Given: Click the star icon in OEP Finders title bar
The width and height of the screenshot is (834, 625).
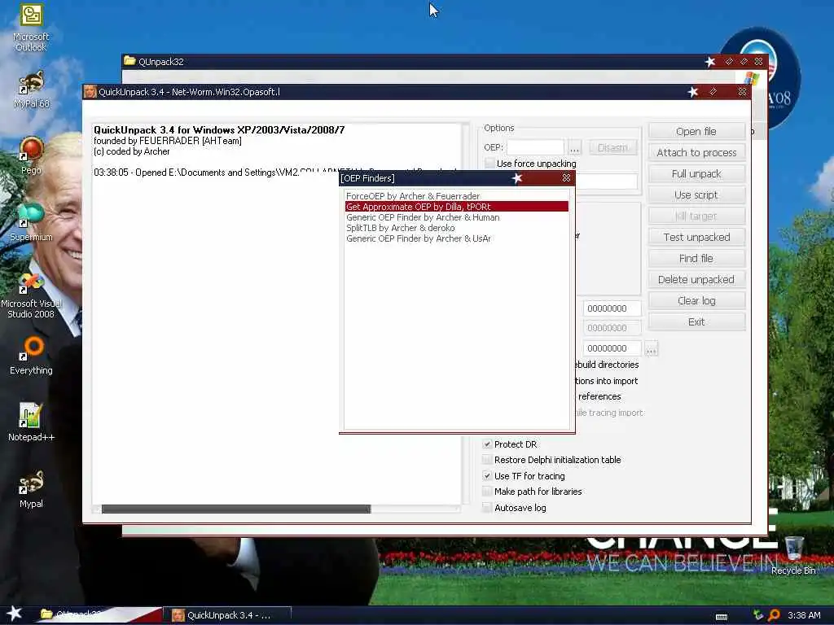Looking at the screenshot, I should coord(517,178).
